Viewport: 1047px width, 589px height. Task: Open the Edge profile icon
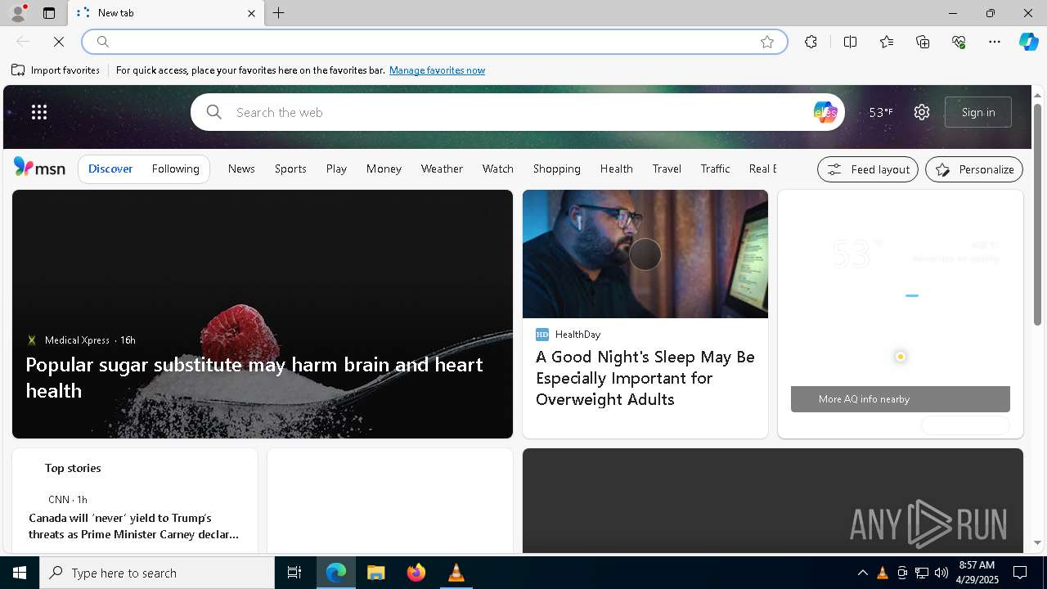[17, 13]
